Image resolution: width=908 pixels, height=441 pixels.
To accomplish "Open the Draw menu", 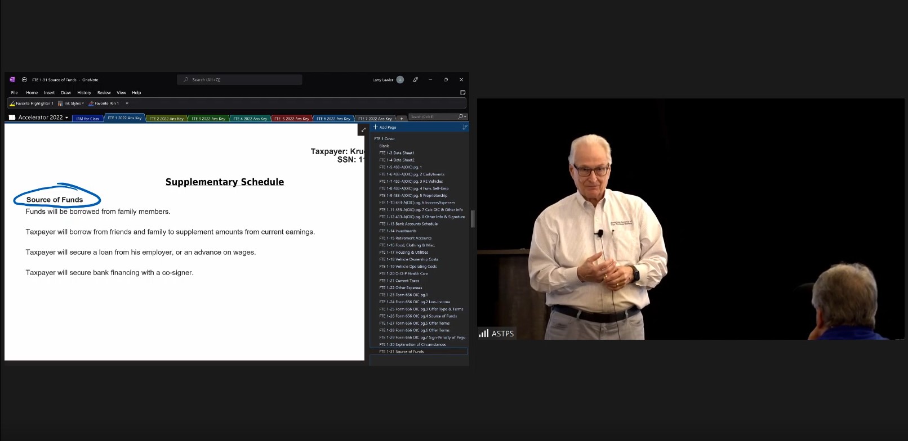I will pyautogui.click(x=66, y=93).
